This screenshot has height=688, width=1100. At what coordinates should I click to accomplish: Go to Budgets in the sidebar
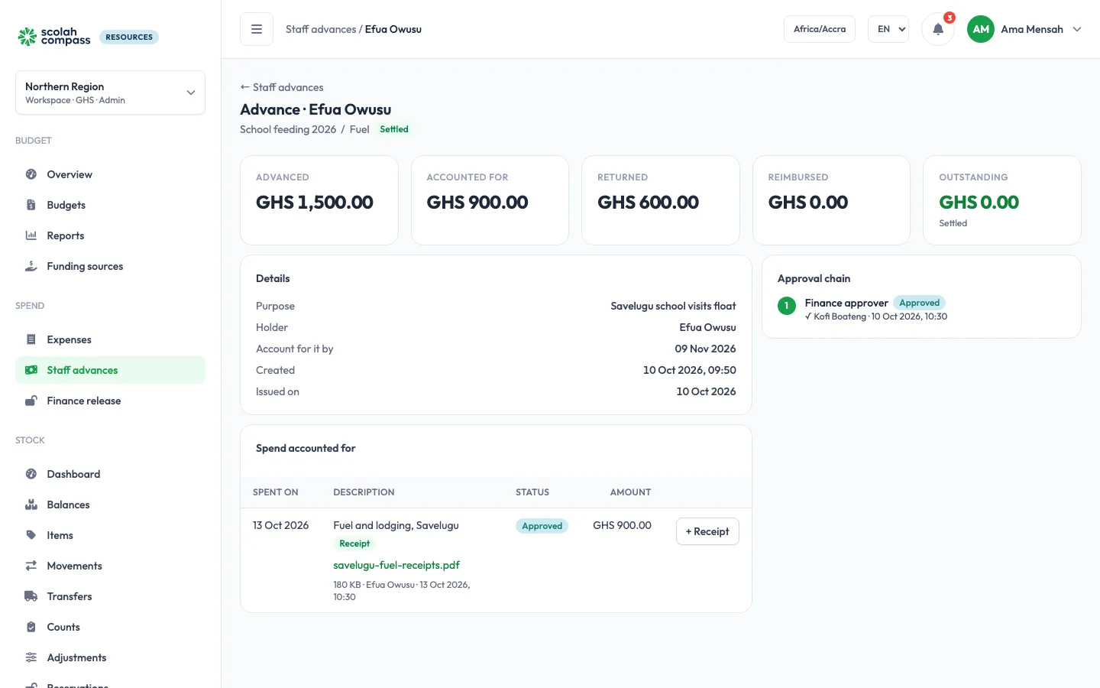(110, 205)
